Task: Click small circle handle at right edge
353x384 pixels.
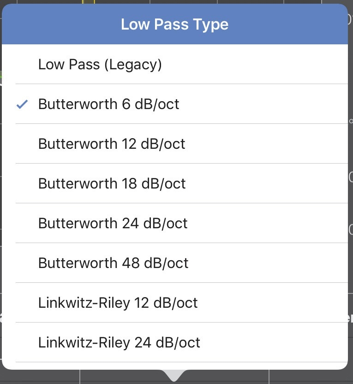Action: click(351, 122)
